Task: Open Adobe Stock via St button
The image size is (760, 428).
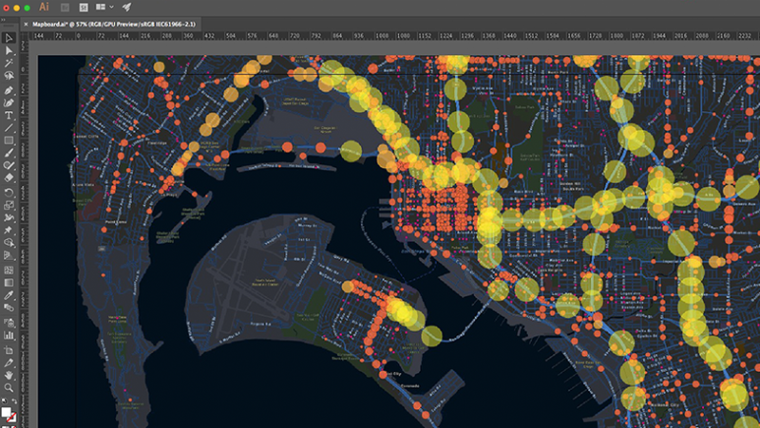Action: 84,7
